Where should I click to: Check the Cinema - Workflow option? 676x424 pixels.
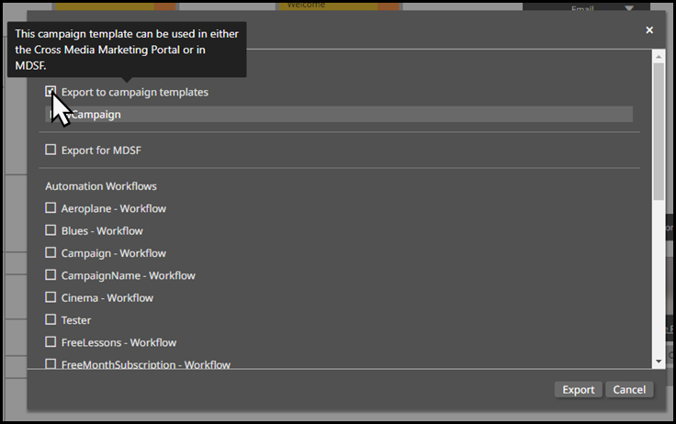coord(51,297)
